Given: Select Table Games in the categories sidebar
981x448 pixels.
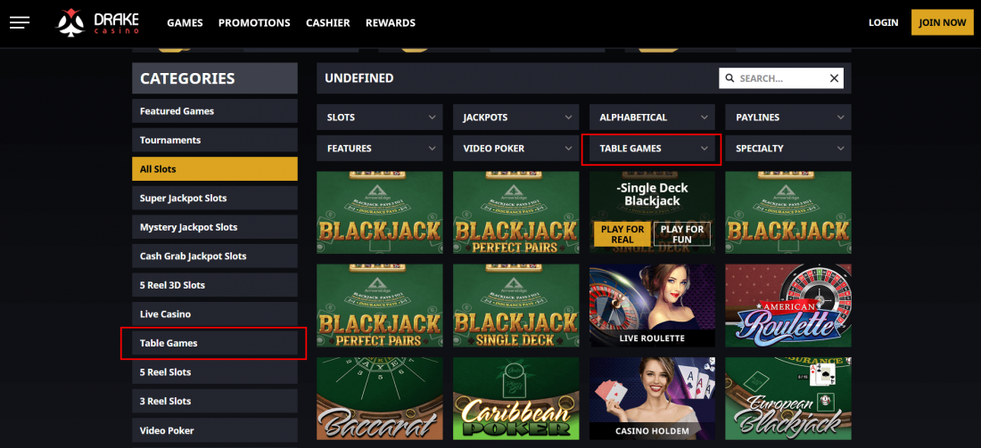Looking at the screenshot, I should point(215,343).
